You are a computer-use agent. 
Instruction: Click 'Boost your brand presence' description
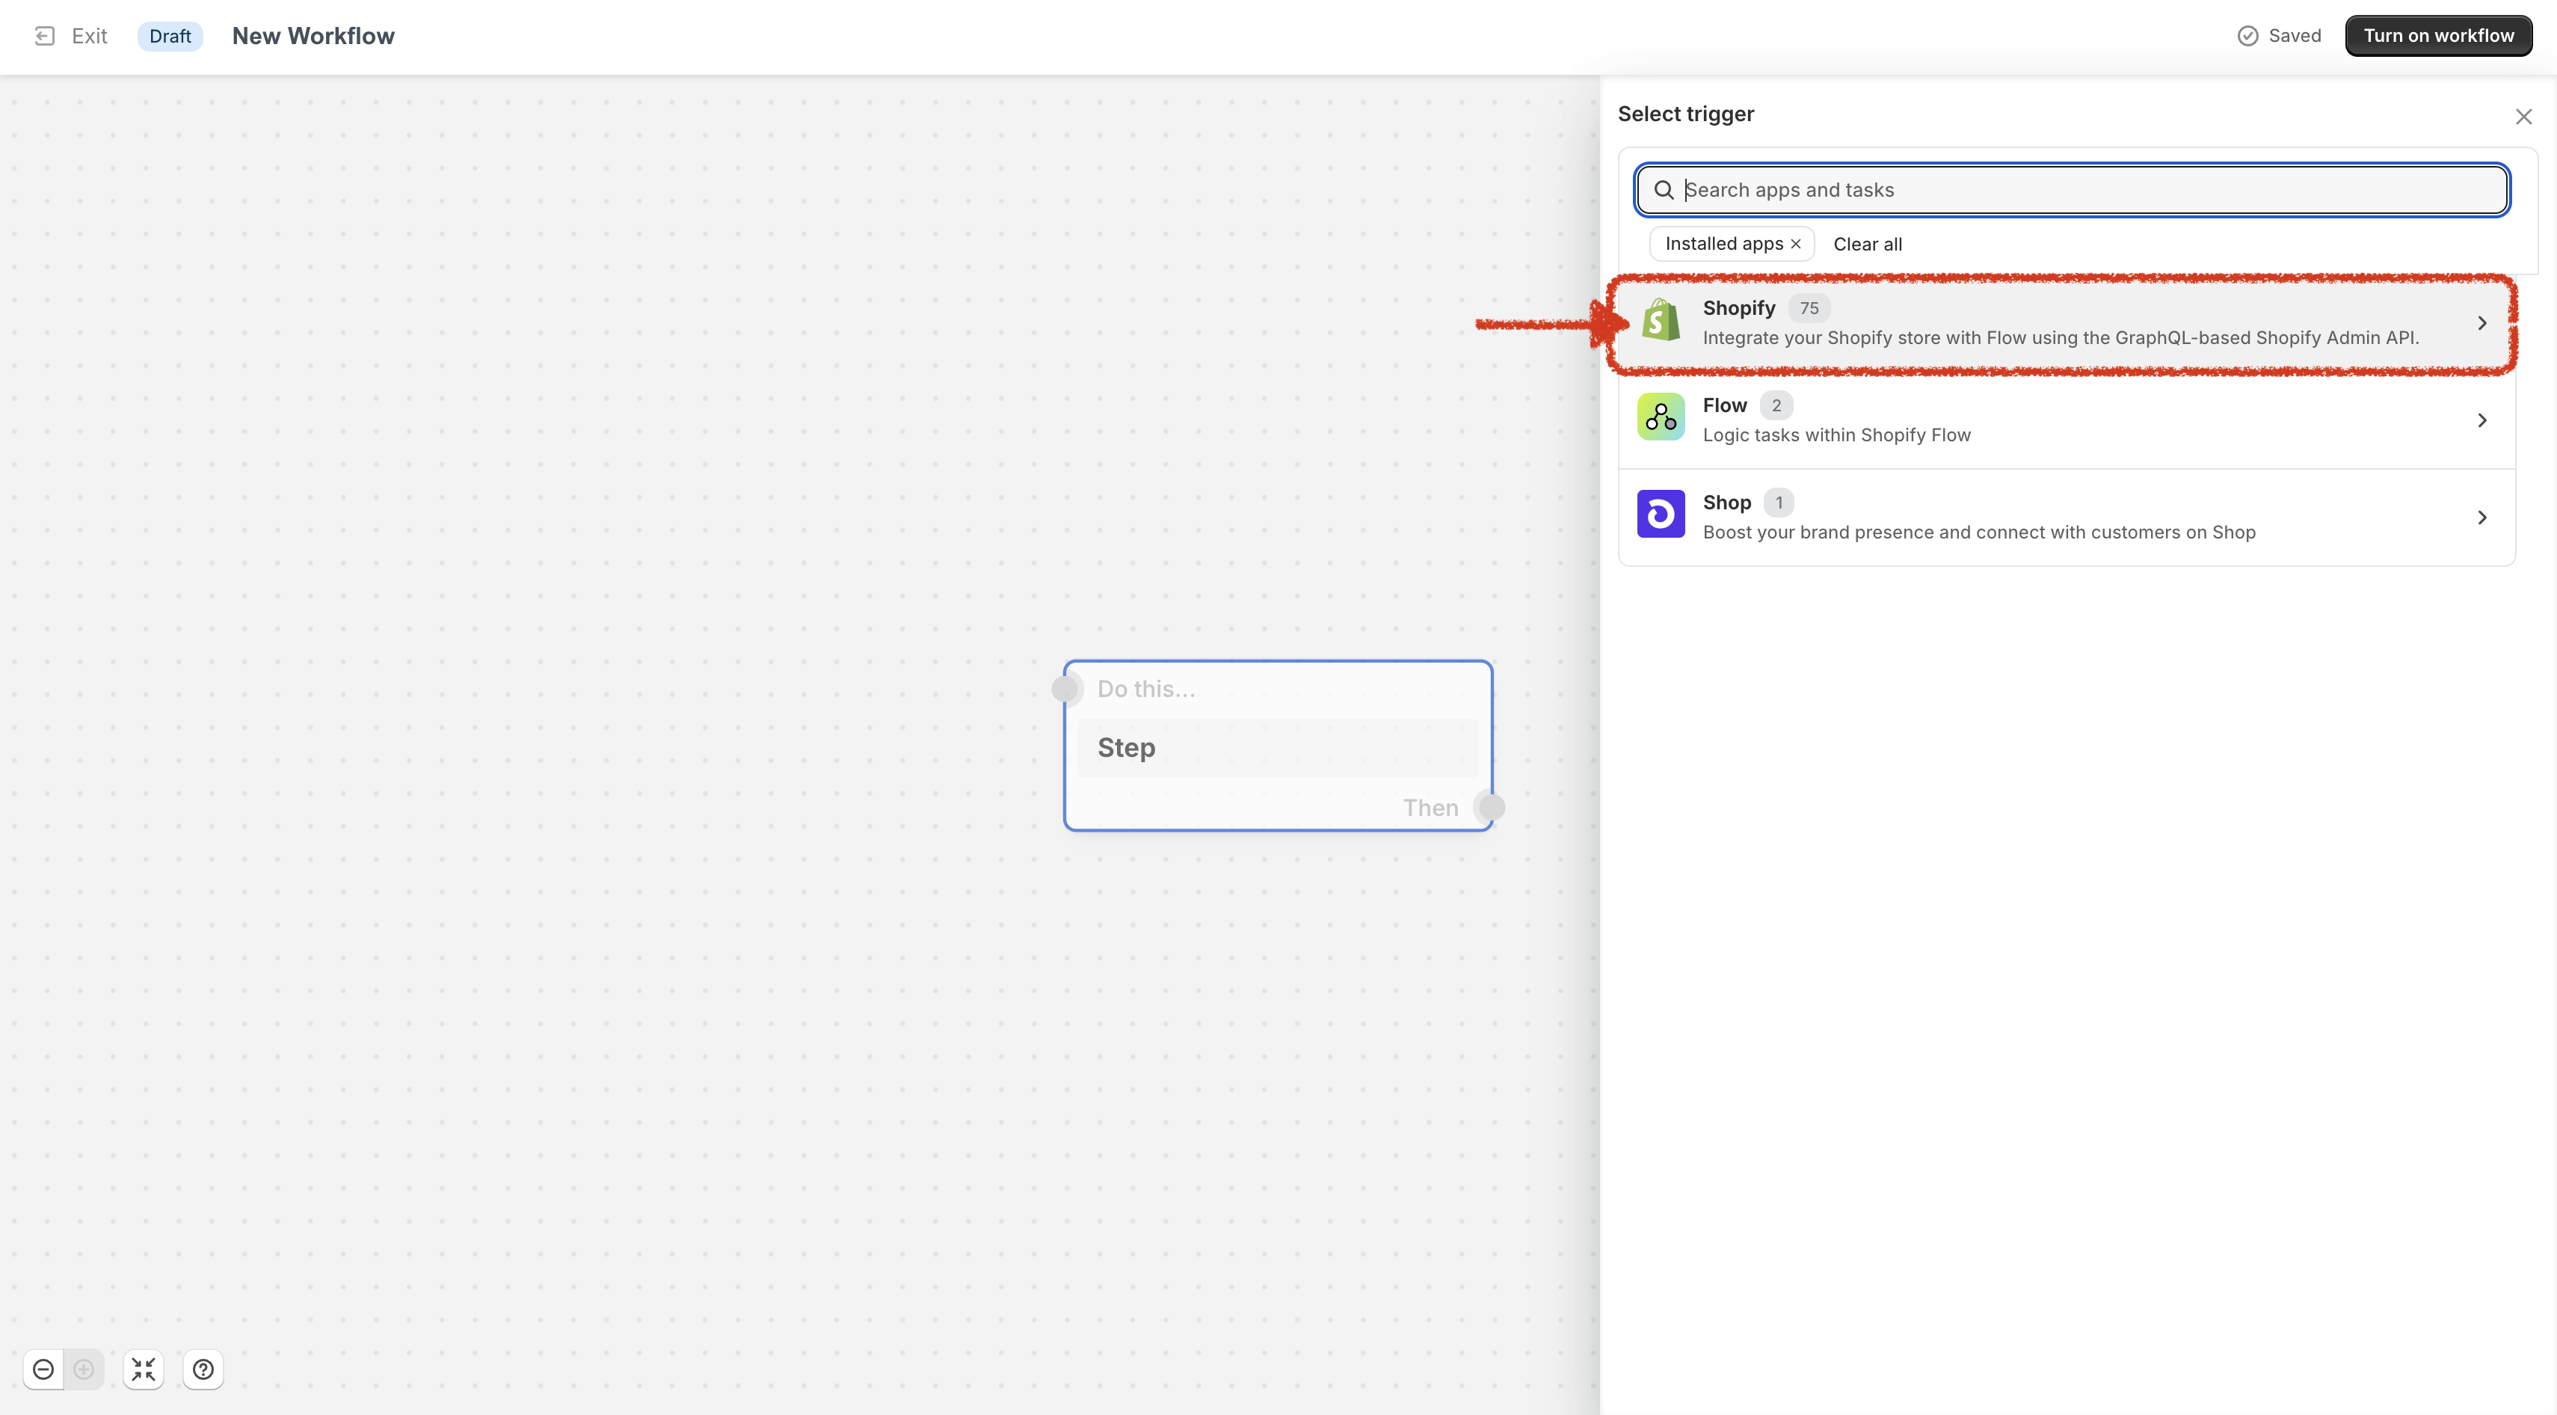pos(1978,532)
